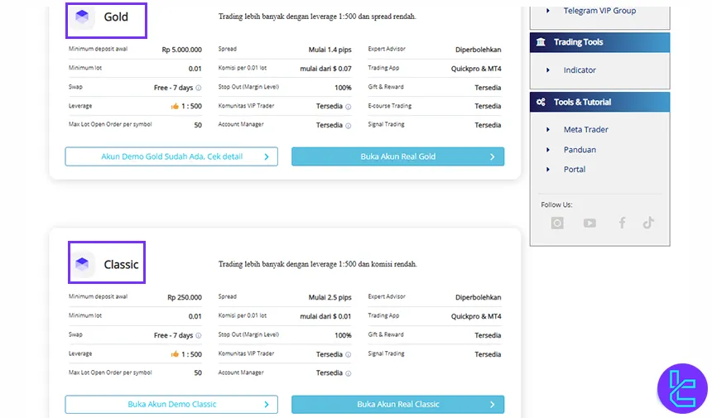
Task: Click the arrow beside Indicator
Action: pos(548,70)
